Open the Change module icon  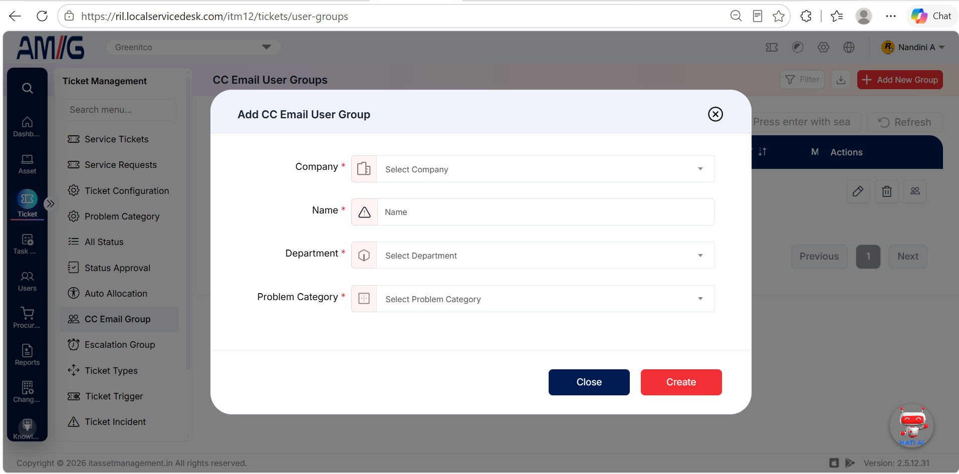pyautogui.click(x=27, y=392)
